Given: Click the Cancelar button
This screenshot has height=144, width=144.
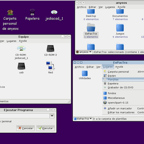Looking at the screenshot, I should 26,128.
